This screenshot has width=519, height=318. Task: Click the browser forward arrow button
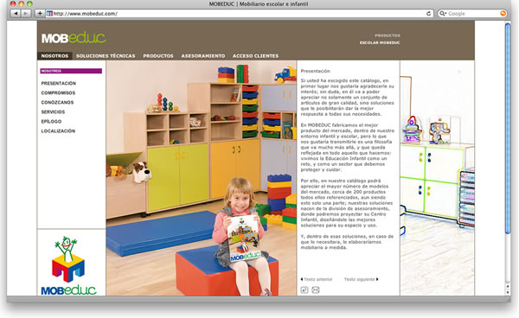click(26, 14)
